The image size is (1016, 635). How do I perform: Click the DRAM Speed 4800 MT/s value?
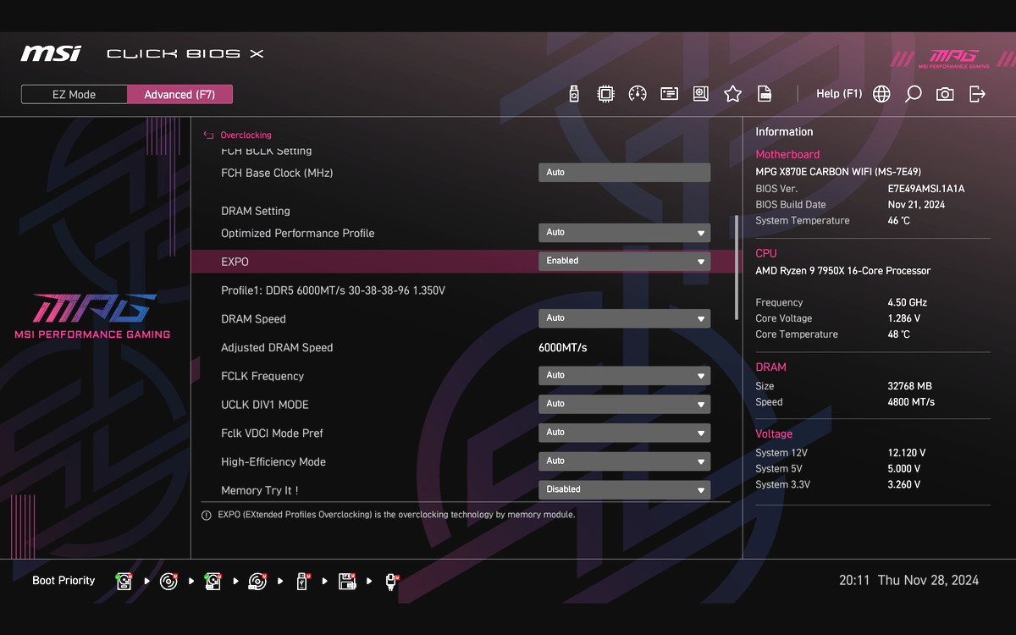(911, 402)
